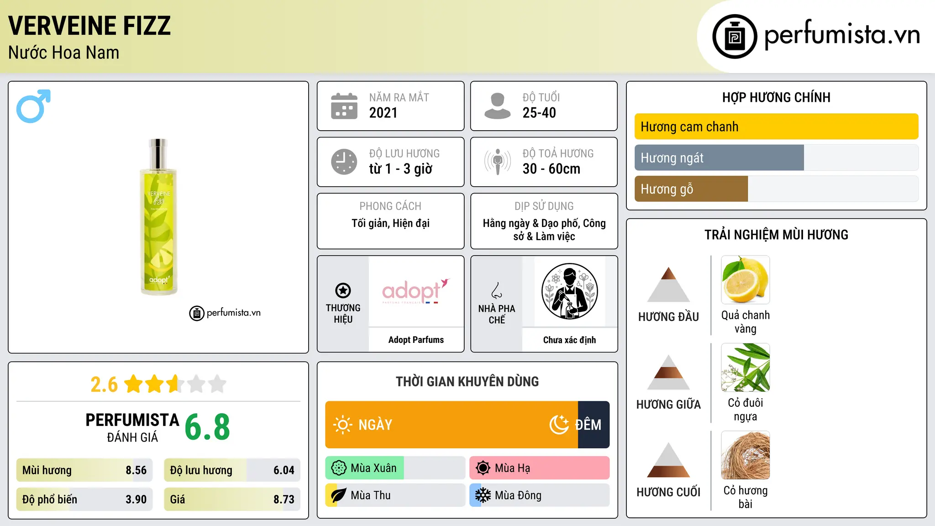
Task: Click the HƯƠNG ĐẦU label
Action: point(668,317)
